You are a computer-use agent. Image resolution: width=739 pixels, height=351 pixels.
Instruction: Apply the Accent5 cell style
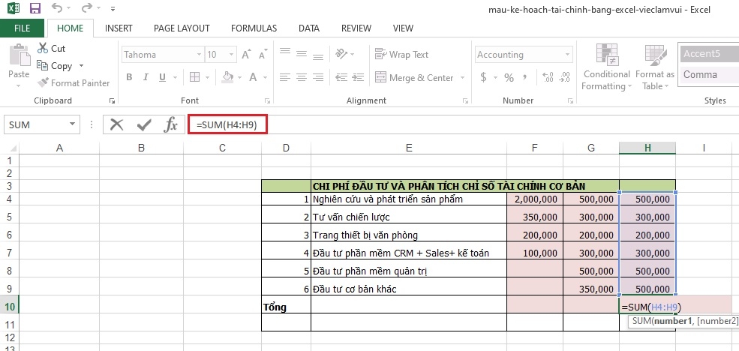coord(708,54)
